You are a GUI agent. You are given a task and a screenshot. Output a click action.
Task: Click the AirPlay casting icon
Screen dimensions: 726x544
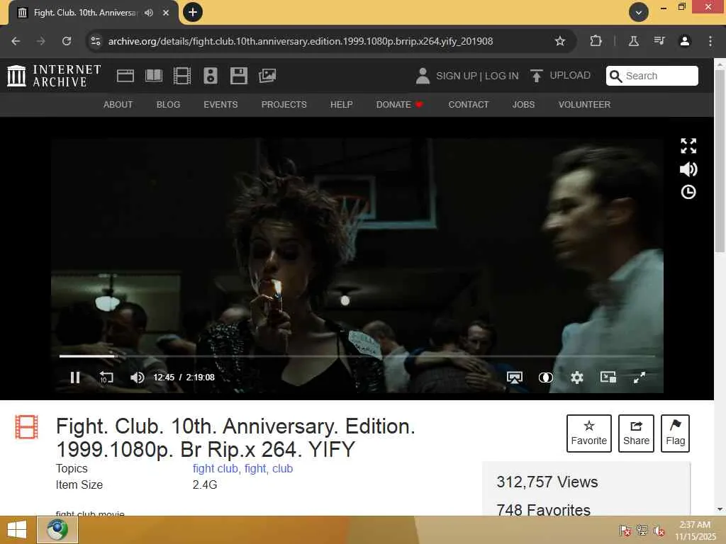point(515,378)
